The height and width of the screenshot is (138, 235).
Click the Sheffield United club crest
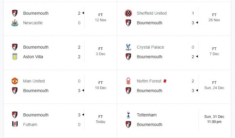(128, 13)
